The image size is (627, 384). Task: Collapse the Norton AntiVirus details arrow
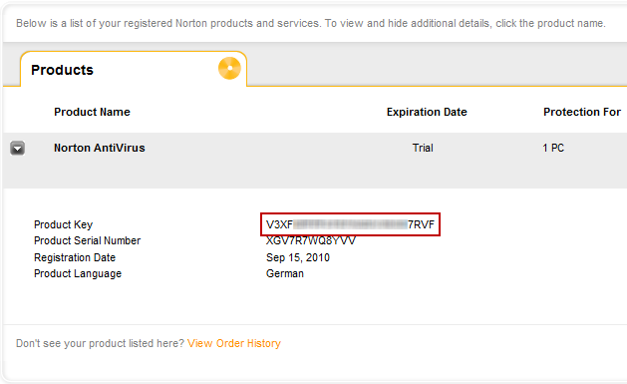(x=18, y=148)
